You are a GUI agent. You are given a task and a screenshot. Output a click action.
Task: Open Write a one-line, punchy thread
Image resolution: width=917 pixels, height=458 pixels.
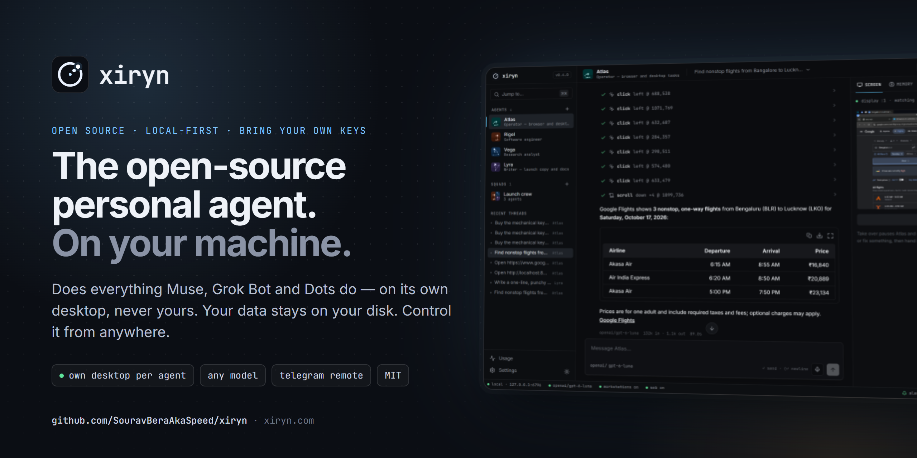pos(527,283)
